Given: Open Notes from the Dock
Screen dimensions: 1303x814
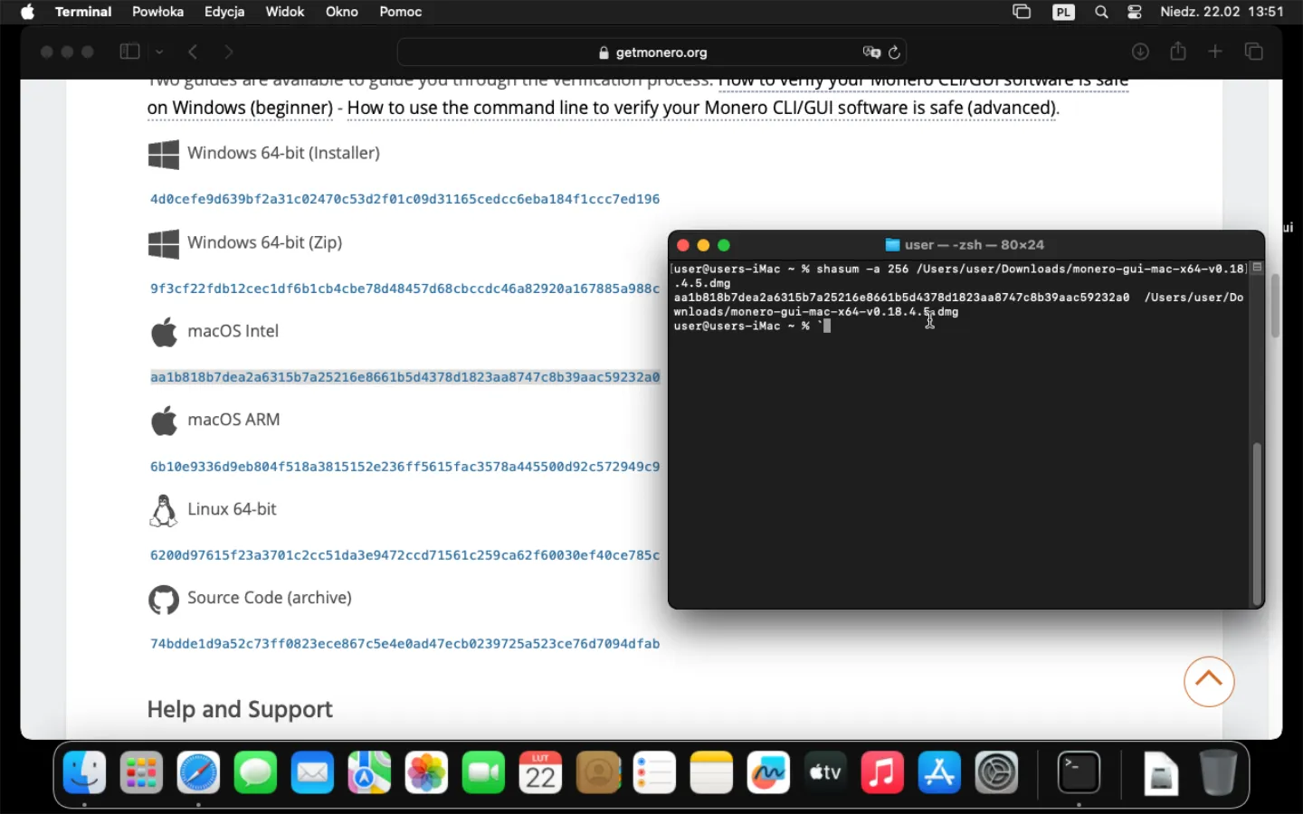Looking at the screenshot, I should pos(711,773).
